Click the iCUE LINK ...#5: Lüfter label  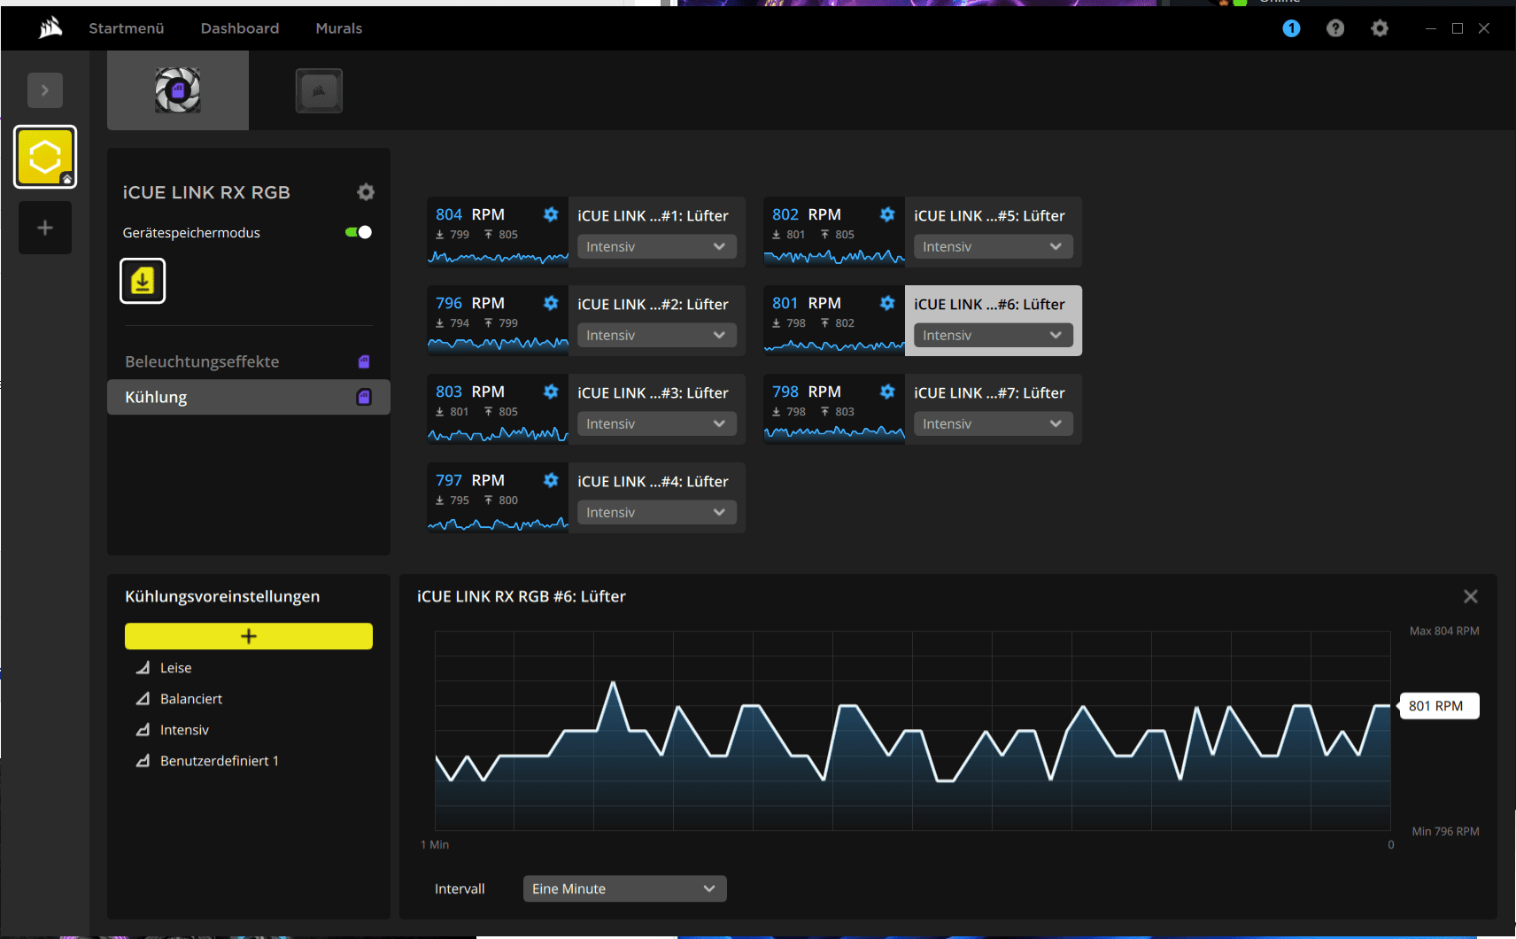pos(989,215)
